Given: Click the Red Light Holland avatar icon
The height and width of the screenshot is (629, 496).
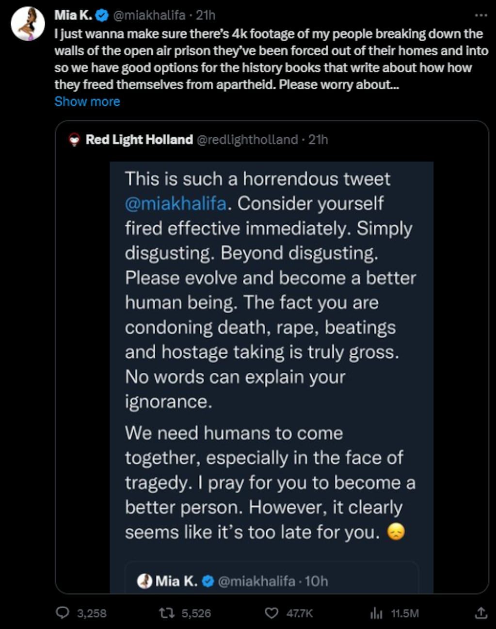Looking at the screenshot, I should pos(74,140).
